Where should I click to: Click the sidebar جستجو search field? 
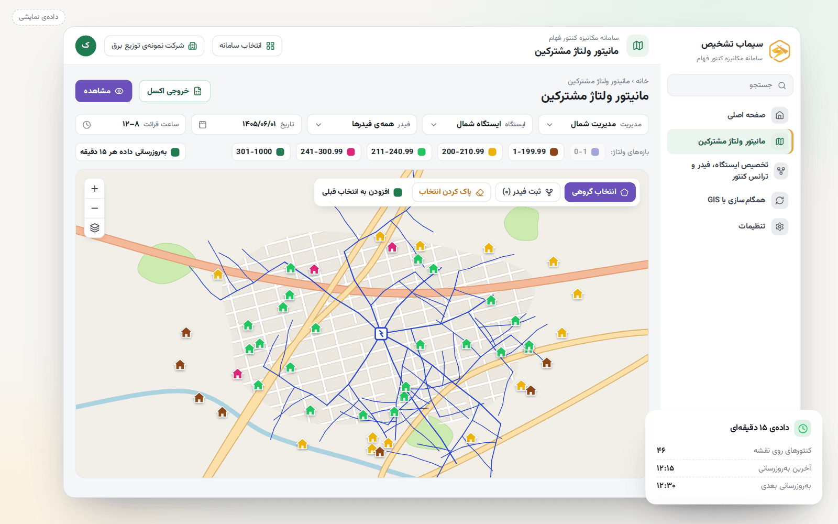[730, 85]
